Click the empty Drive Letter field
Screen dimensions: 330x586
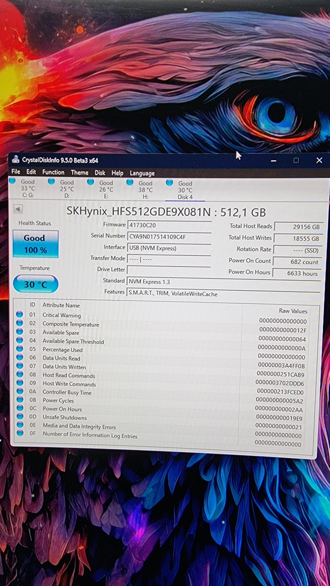[x=169, y=270]
